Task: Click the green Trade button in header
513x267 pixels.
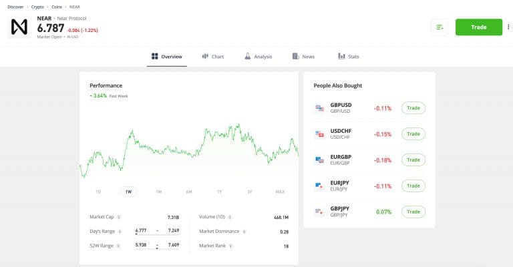Action: point(479,27)
